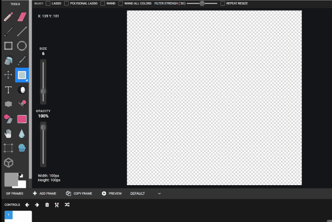This screenshot has height=222, width=332.
Task: Select the Dither pattern tool
Action: pyautogui.click(x=8, y=104)
